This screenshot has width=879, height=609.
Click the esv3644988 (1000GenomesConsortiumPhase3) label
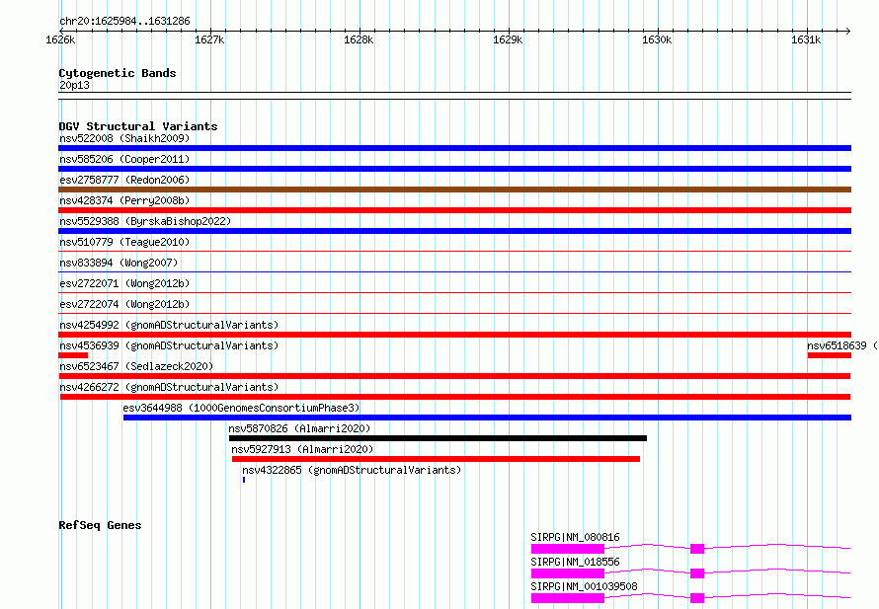pyautogui.click(x=241, y=408)
